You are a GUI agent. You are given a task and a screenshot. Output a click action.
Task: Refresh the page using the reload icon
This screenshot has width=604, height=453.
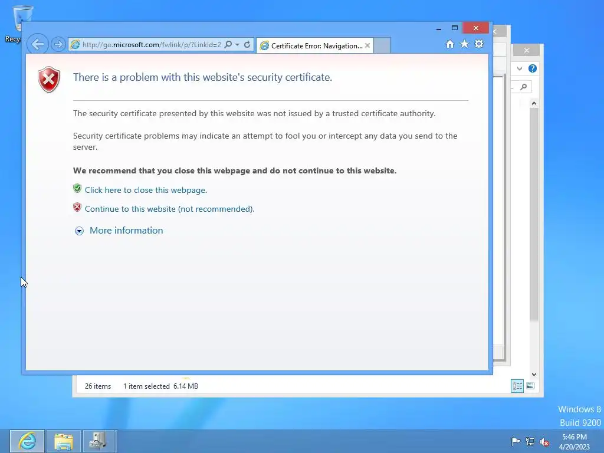click(x=247, y=44)
